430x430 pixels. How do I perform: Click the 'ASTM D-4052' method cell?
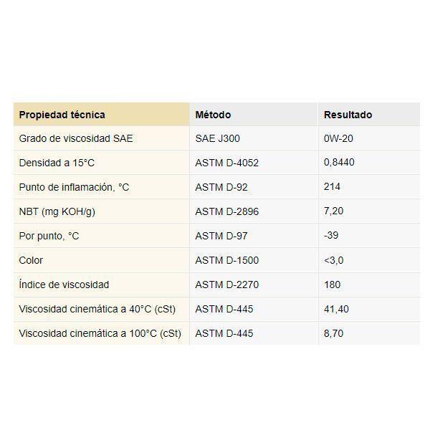tap(254, 163)
